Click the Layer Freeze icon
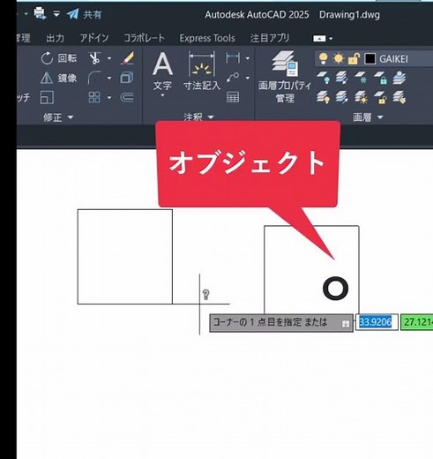Image resolution: width=433 pixels, height=459 pixels. (x=361, y=78)
